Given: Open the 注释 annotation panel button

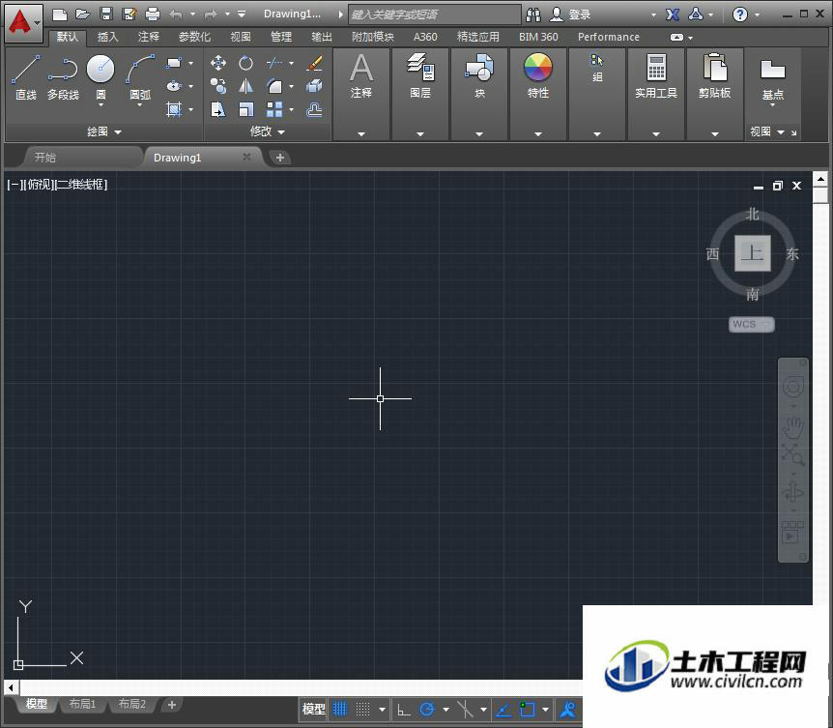Looking at the screenshot, I should pyautogui.click(x=360, y=78).
